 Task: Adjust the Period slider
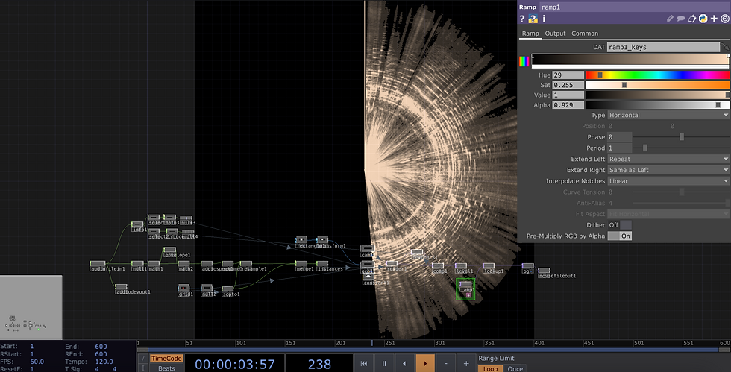pyautogui.click(x=680, y=148)
